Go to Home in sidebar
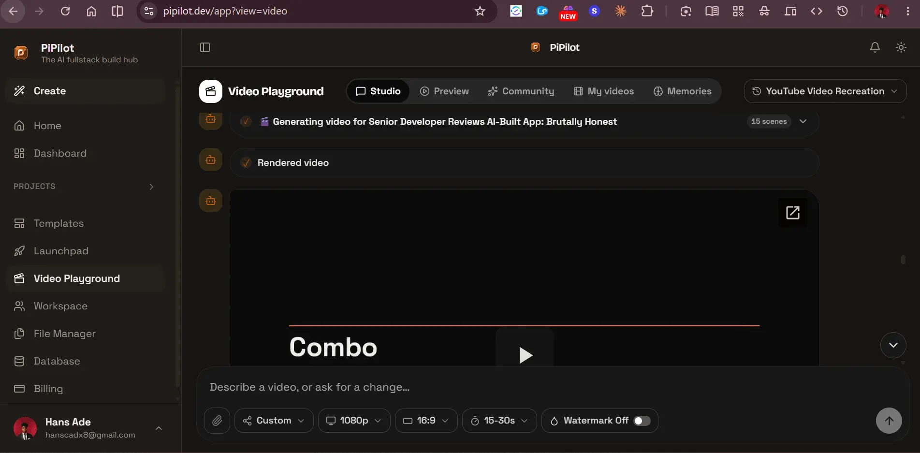Image resolution: width=920 pixels, height=453 pixels. [86, 126]
